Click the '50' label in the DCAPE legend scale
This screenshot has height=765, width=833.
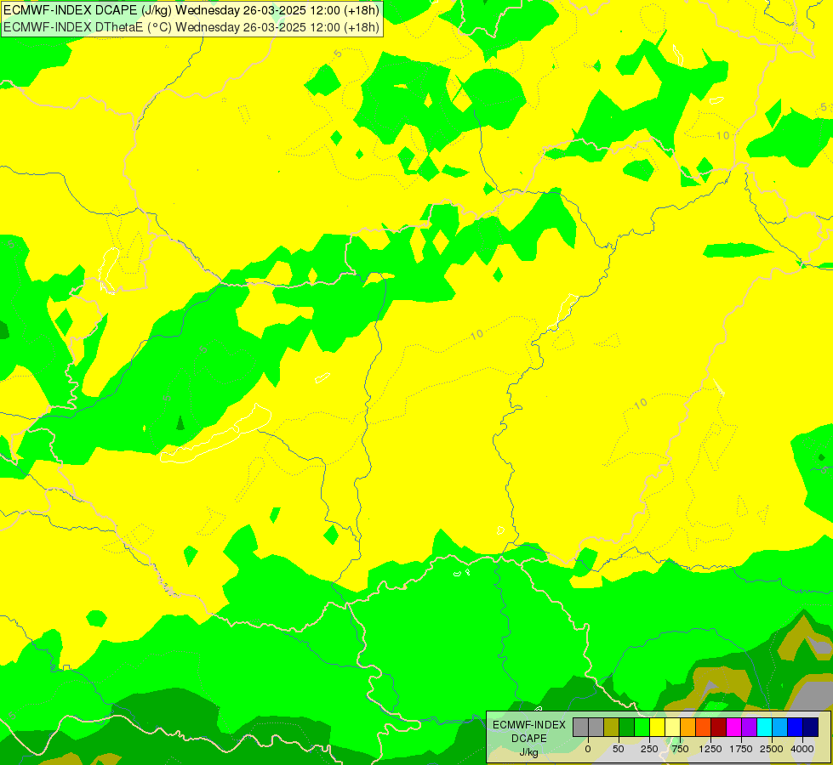pos(619,749)
